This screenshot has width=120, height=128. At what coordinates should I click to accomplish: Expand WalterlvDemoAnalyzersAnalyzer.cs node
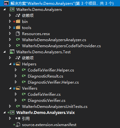pos(10,40)
